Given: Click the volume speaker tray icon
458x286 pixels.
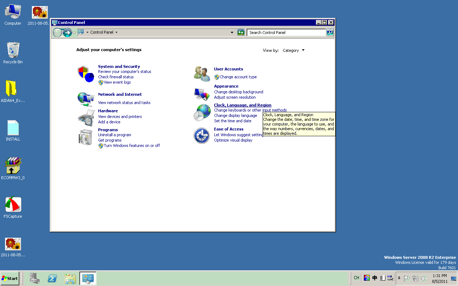Looking at the screenshot, I should tap(424, 278).
